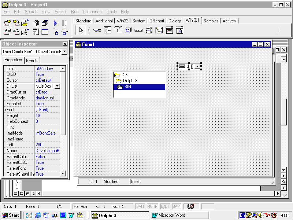Click the Add File to Project icon

tap(25, 23)
